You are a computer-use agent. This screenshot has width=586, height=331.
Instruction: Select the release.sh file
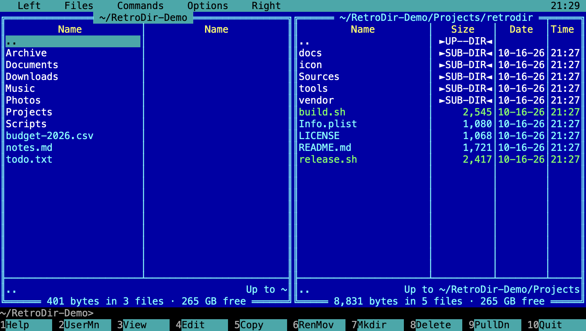439,160
